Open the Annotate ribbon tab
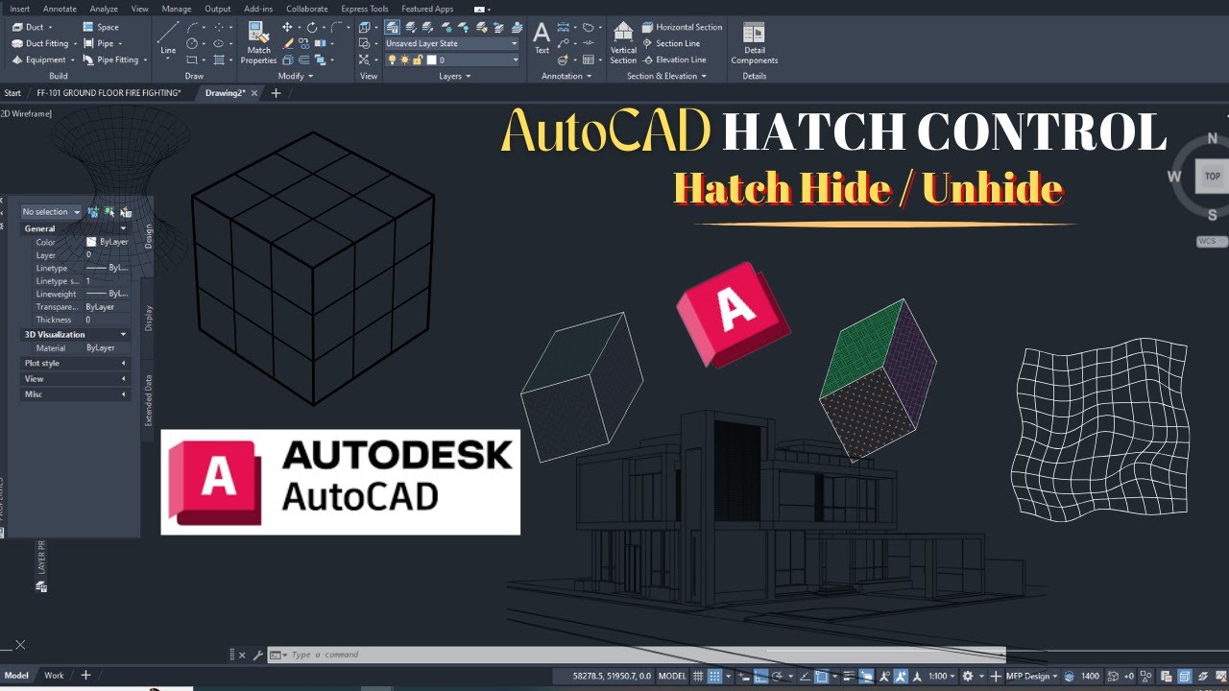The width and height of the screenshot is (1229, 691). [x=60, y=9]
